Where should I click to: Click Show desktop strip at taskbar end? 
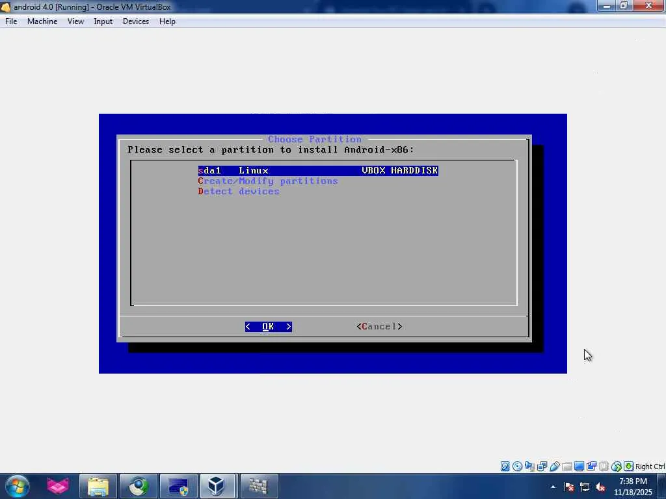pyautogui.click(x=662, y=486)
